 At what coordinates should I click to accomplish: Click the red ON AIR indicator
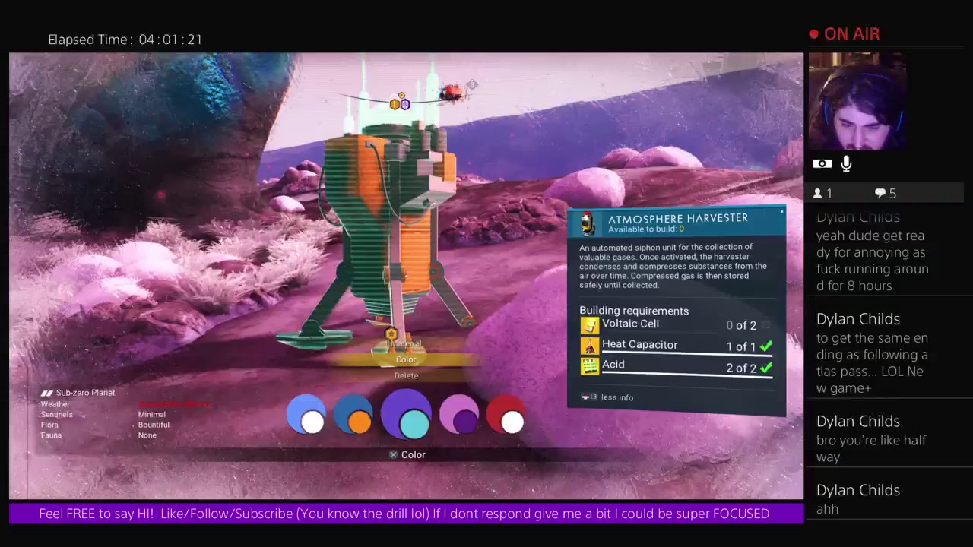click(x=845, y=34)
